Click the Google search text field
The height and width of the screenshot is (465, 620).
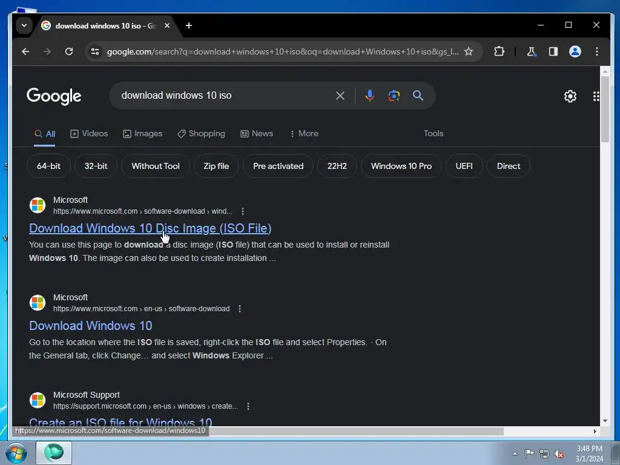click(x=225, y=95)
